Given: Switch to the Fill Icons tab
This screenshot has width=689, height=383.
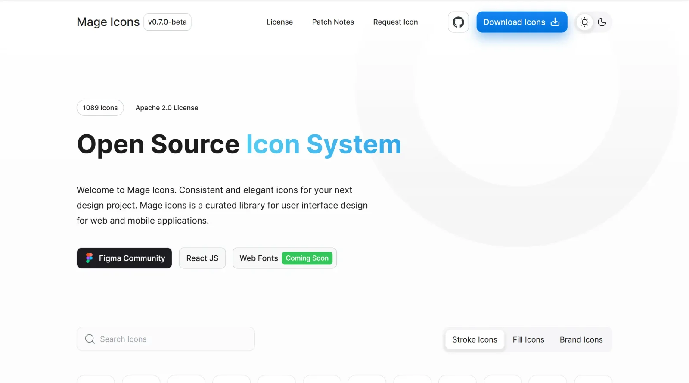Looking at the screenshot, I should (528, 339).
